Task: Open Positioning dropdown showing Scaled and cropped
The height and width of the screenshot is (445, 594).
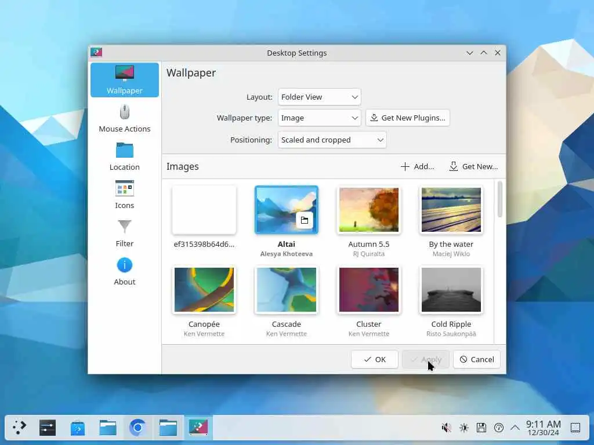Action: click(332, 140)
